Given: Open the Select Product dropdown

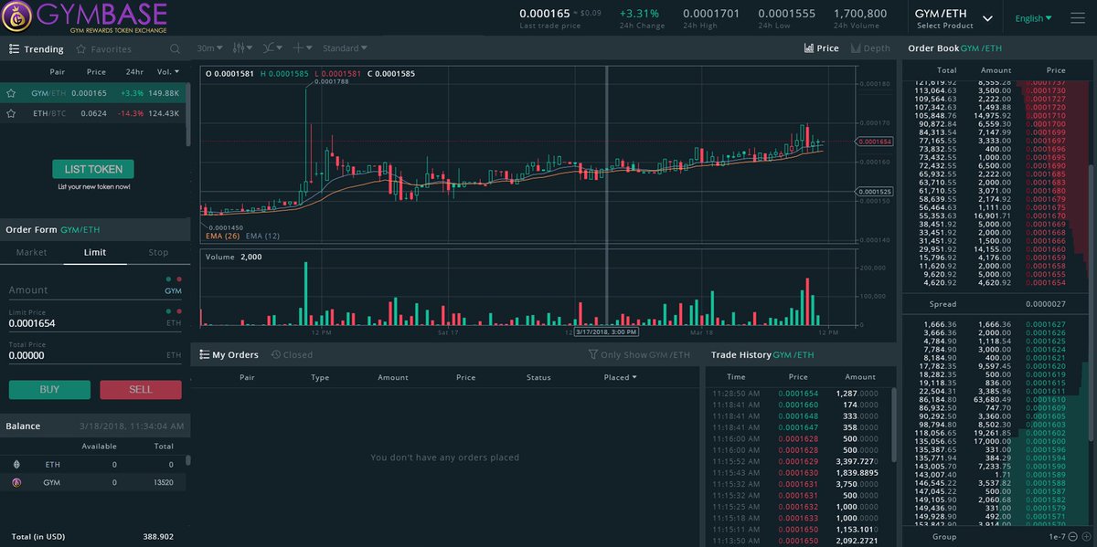Looking at the screenshot, I should pos(953,18).
